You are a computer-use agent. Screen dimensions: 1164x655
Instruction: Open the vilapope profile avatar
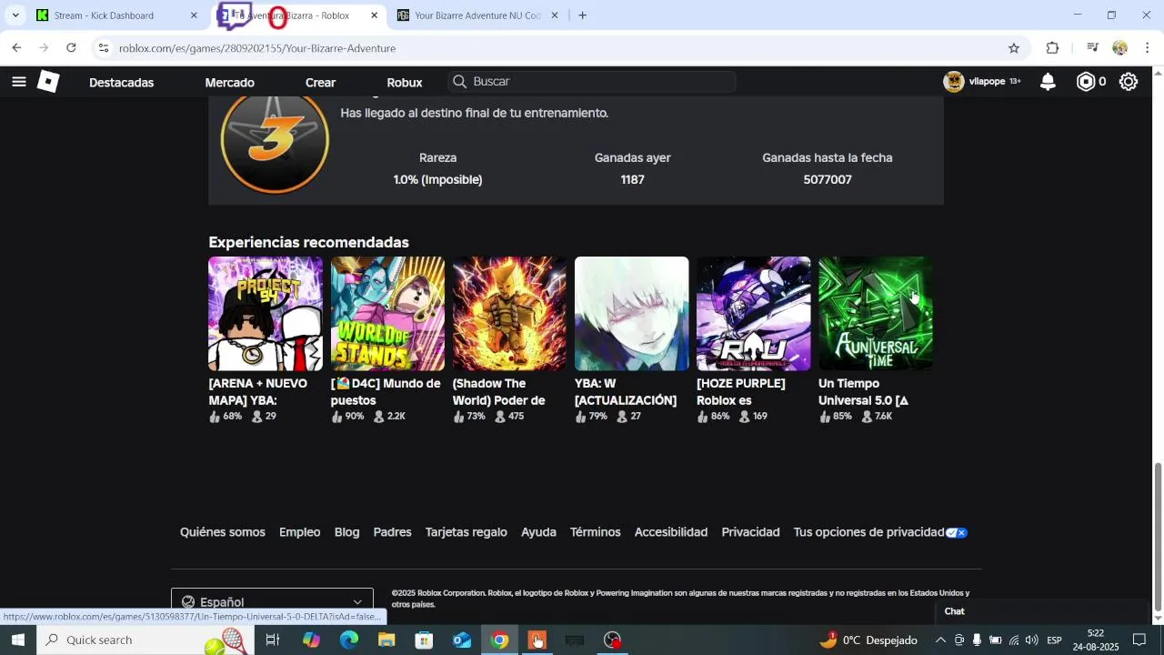click(x=954, y=82)
